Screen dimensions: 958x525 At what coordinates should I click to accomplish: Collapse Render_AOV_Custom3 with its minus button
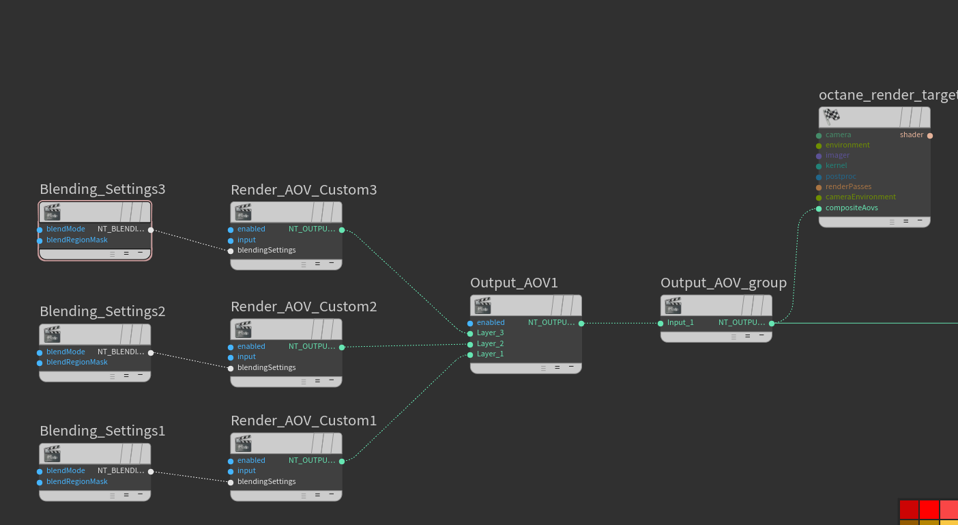[331, 263]
